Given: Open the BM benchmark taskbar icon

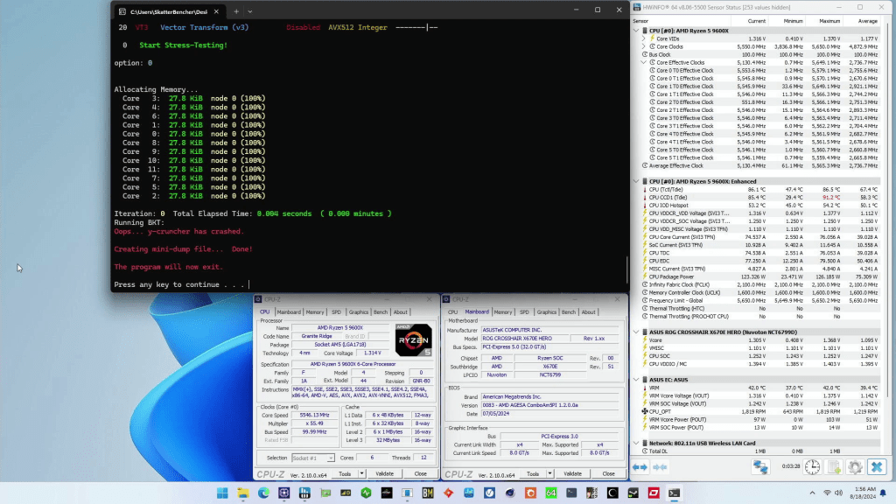Looking at the screenshot, I should (427, 493).
